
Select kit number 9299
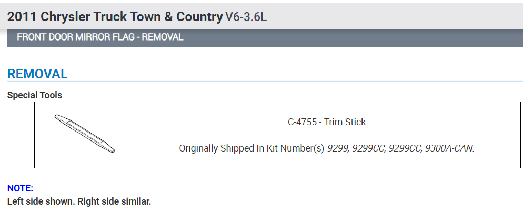click(x=337, y=148)
